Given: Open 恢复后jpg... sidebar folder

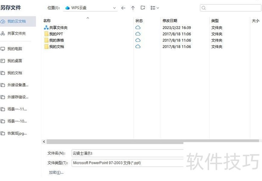Looking at the screenshot, I should (x=17, y=133).
